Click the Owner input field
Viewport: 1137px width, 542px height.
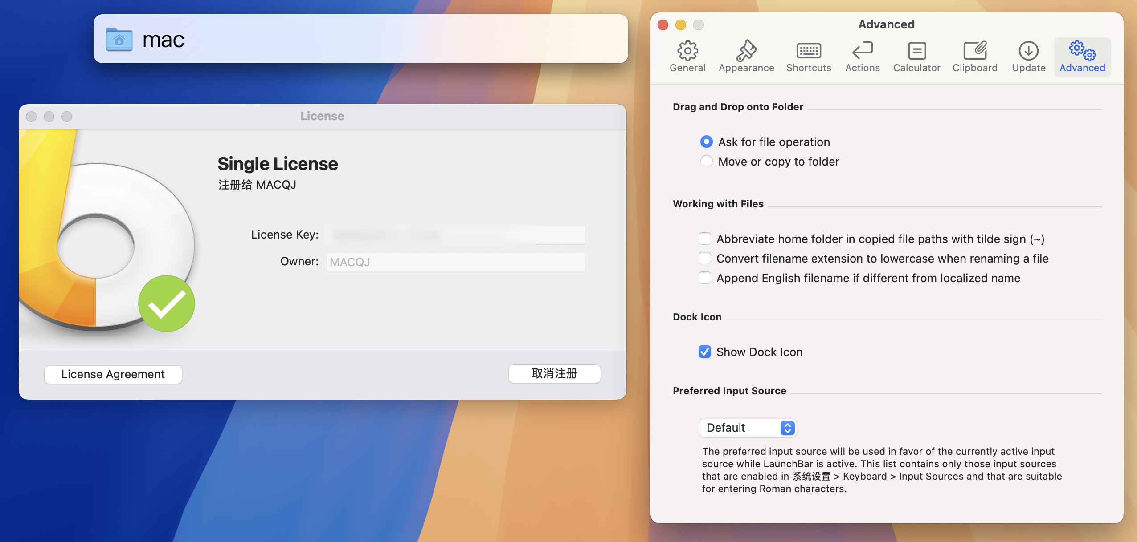click(x=455, y=262)
